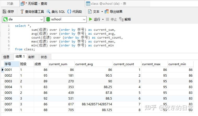Click SQL editor line 1 with select *
This screenshot has width=198, height=116.
[23, 26]
